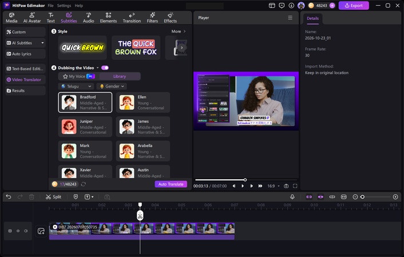Viewport: 404px width, 257px height.
Task: Click More to see more styles
Action: pyautogui.click(x=179, y=31)
